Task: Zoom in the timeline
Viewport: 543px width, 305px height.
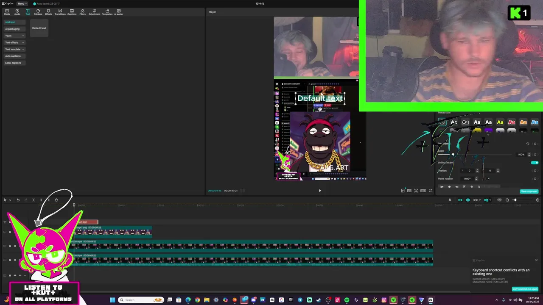Action: (x=538, y=200)
